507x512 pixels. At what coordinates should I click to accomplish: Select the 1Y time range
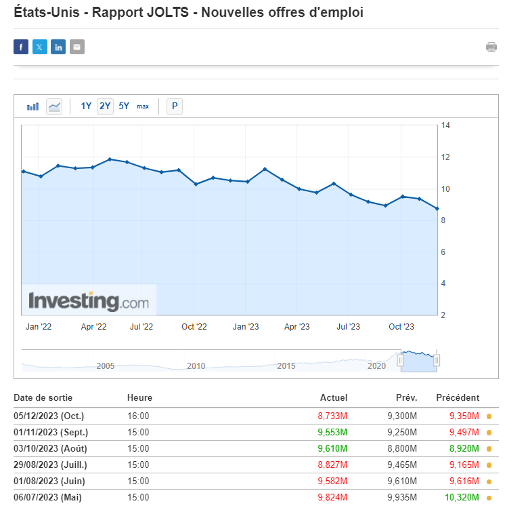coord(86,106)
